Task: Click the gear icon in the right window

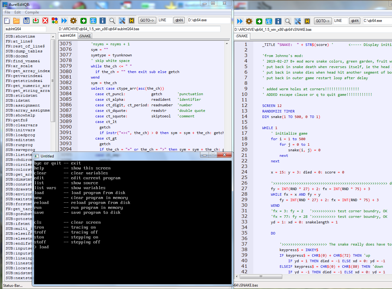Action: 249,21
